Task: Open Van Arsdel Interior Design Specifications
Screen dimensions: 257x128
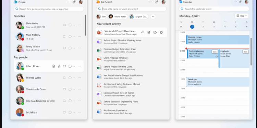Action: tap(131, 77)
